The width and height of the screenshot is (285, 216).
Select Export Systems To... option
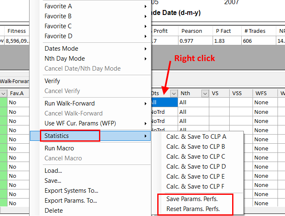71,191
